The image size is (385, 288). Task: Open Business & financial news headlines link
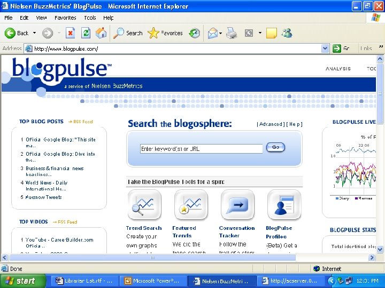coord(55,171)
